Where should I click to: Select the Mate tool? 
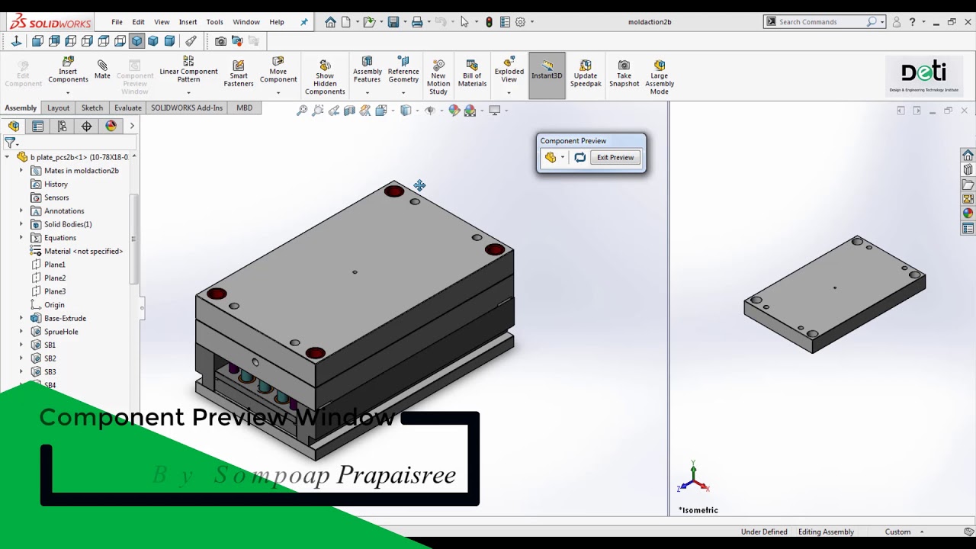102,70
